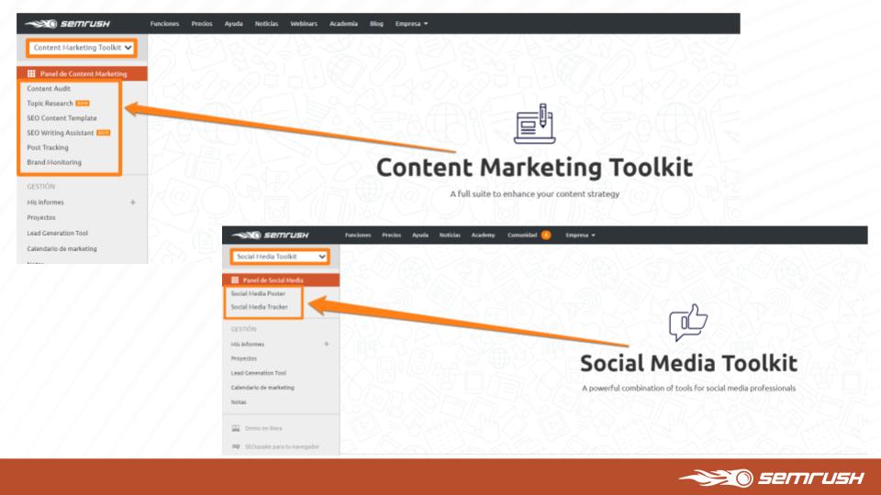Click Demo en línea link text
881x495 pixels.
[x=263, y=428]
